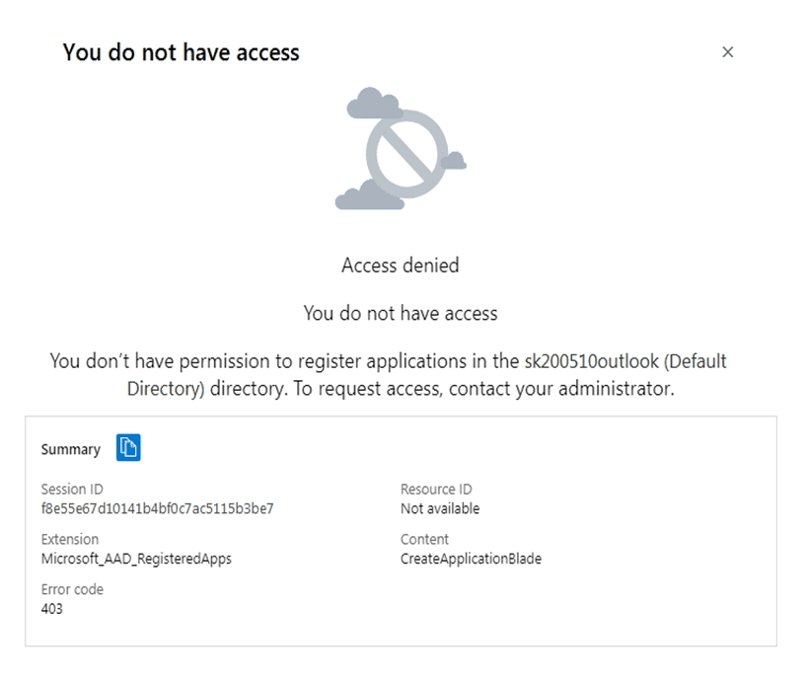Click the Resource ID label
808x683 pixels.
coord(436,490)
